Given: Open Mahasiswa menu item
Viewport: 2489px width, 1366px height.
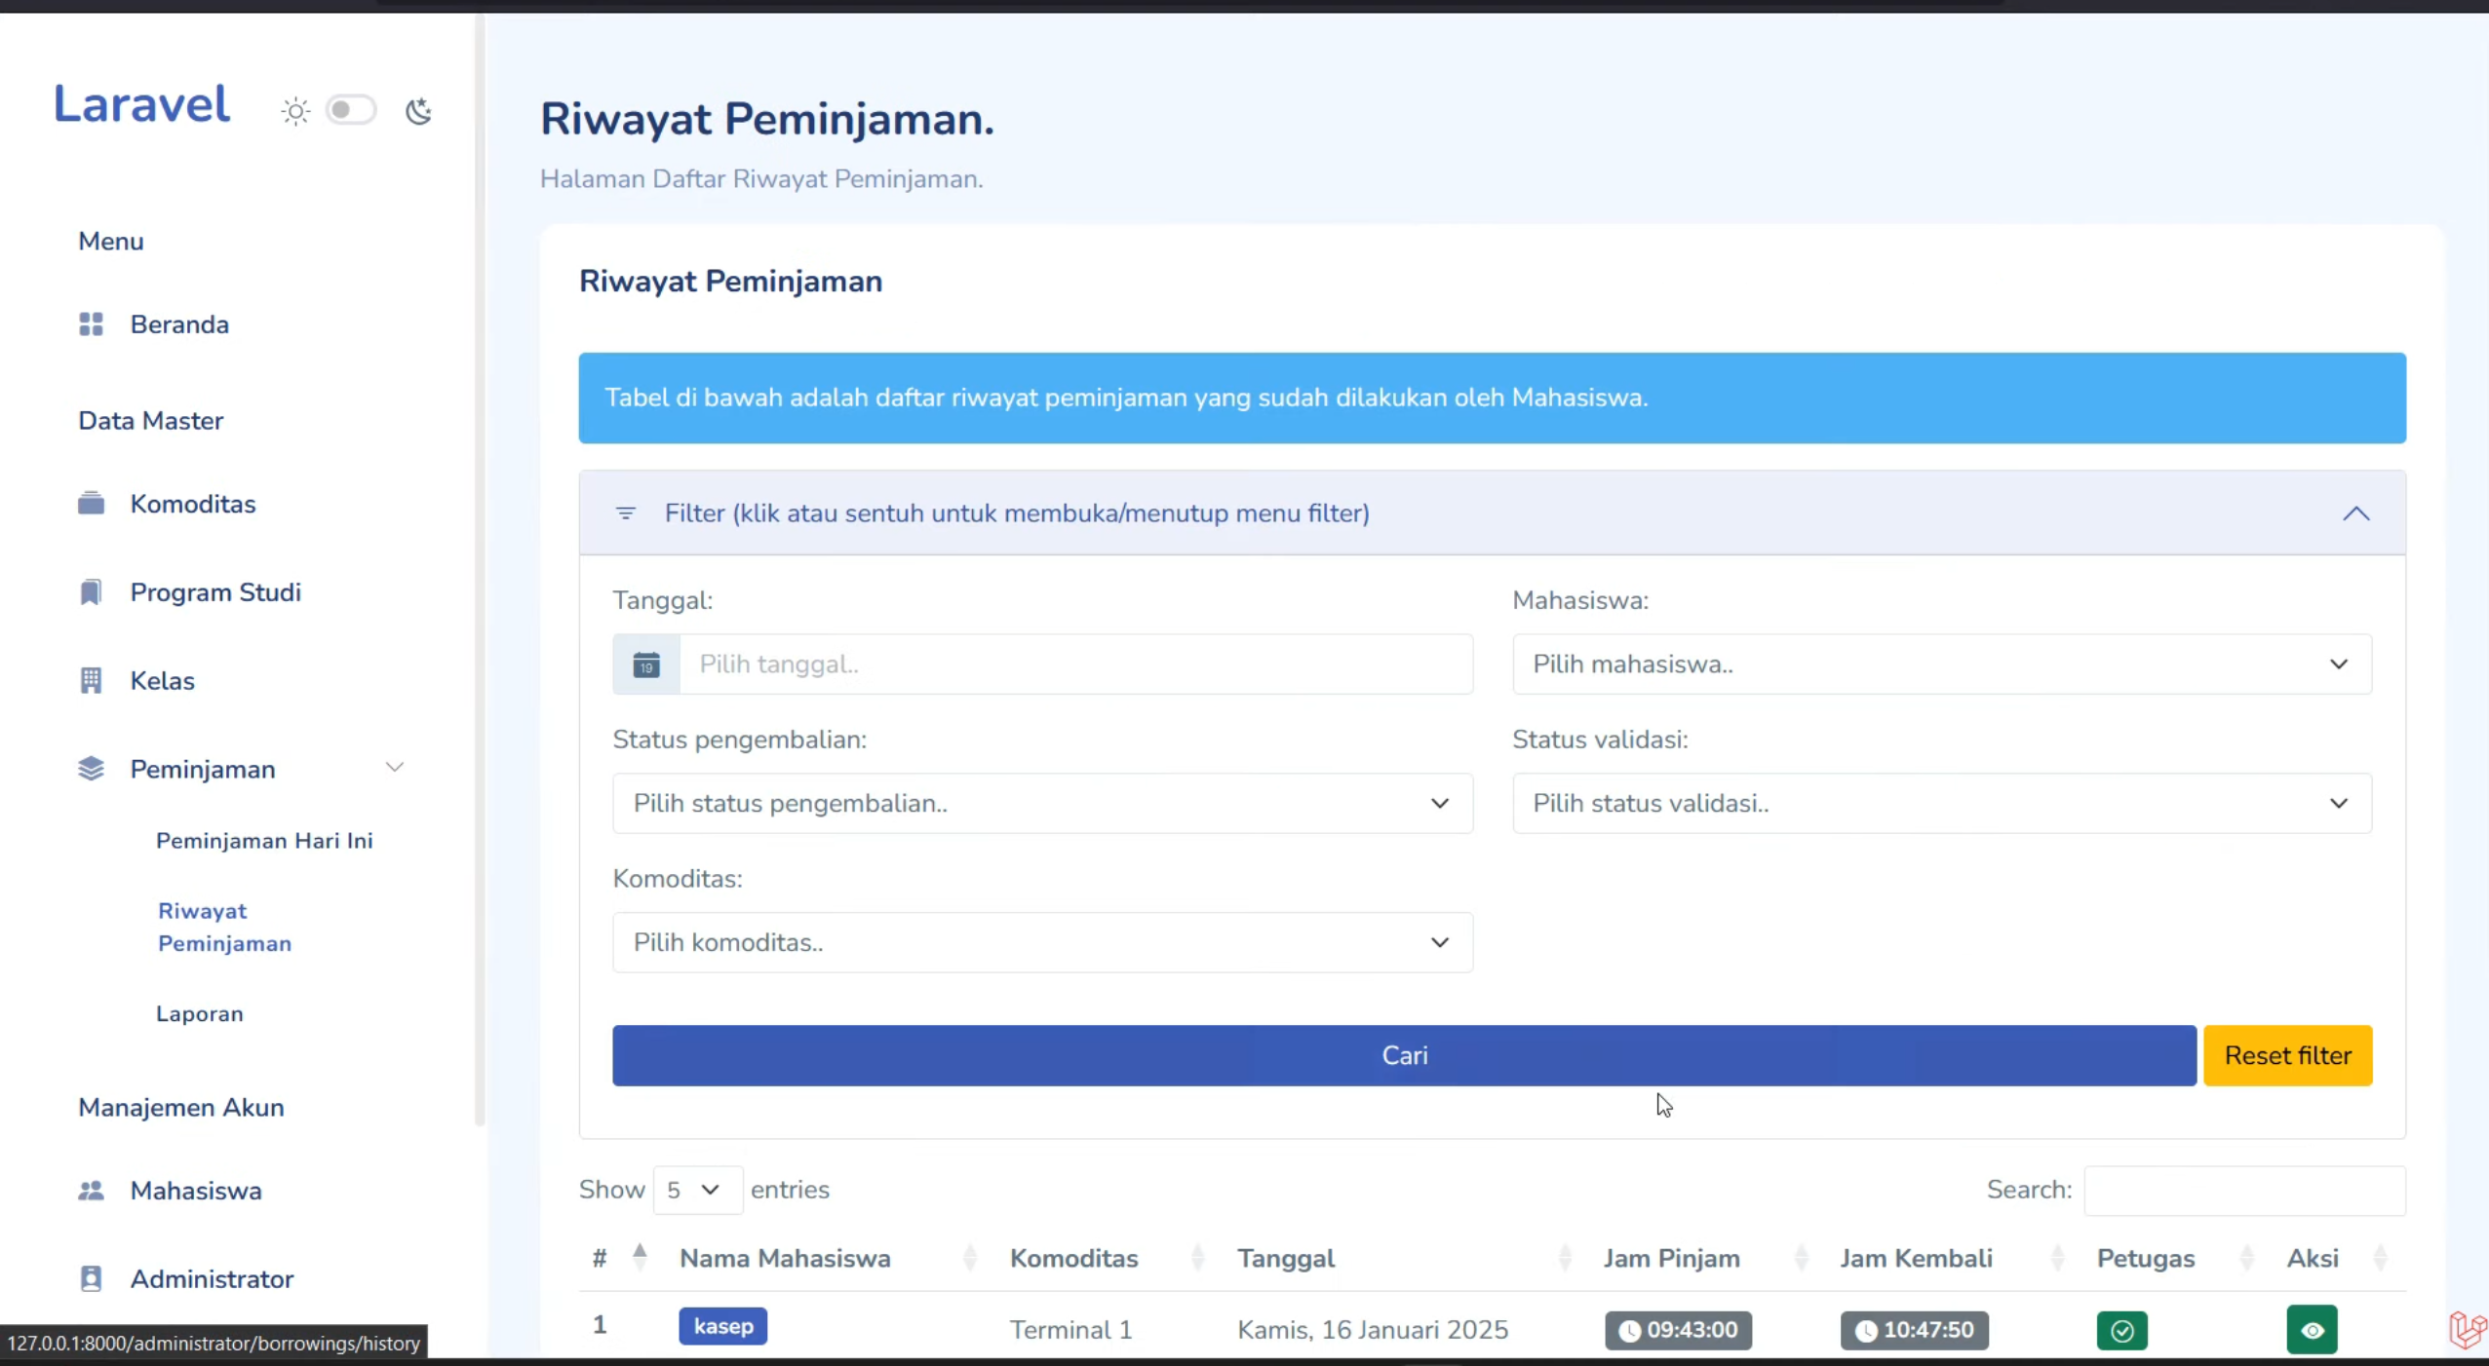Looking at the screenshot, I should click(x=196, y=1191).
